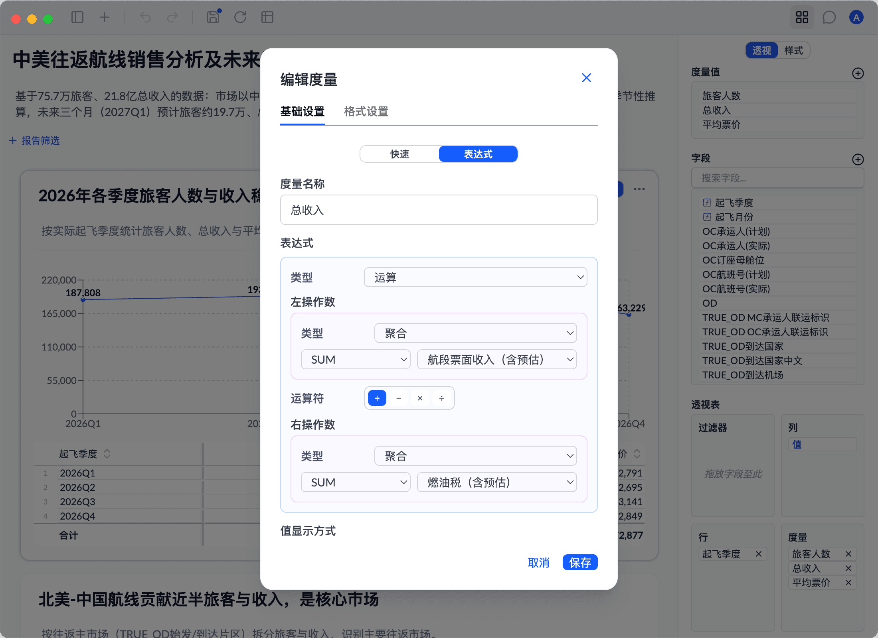Select the 透视 panel toggle
The image size is (878, 638).
click(x=762, y=51)
